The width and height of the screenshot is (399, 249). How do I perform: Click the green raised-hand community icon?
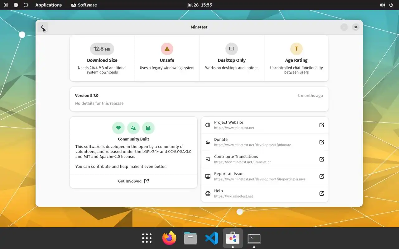point(148,128)
